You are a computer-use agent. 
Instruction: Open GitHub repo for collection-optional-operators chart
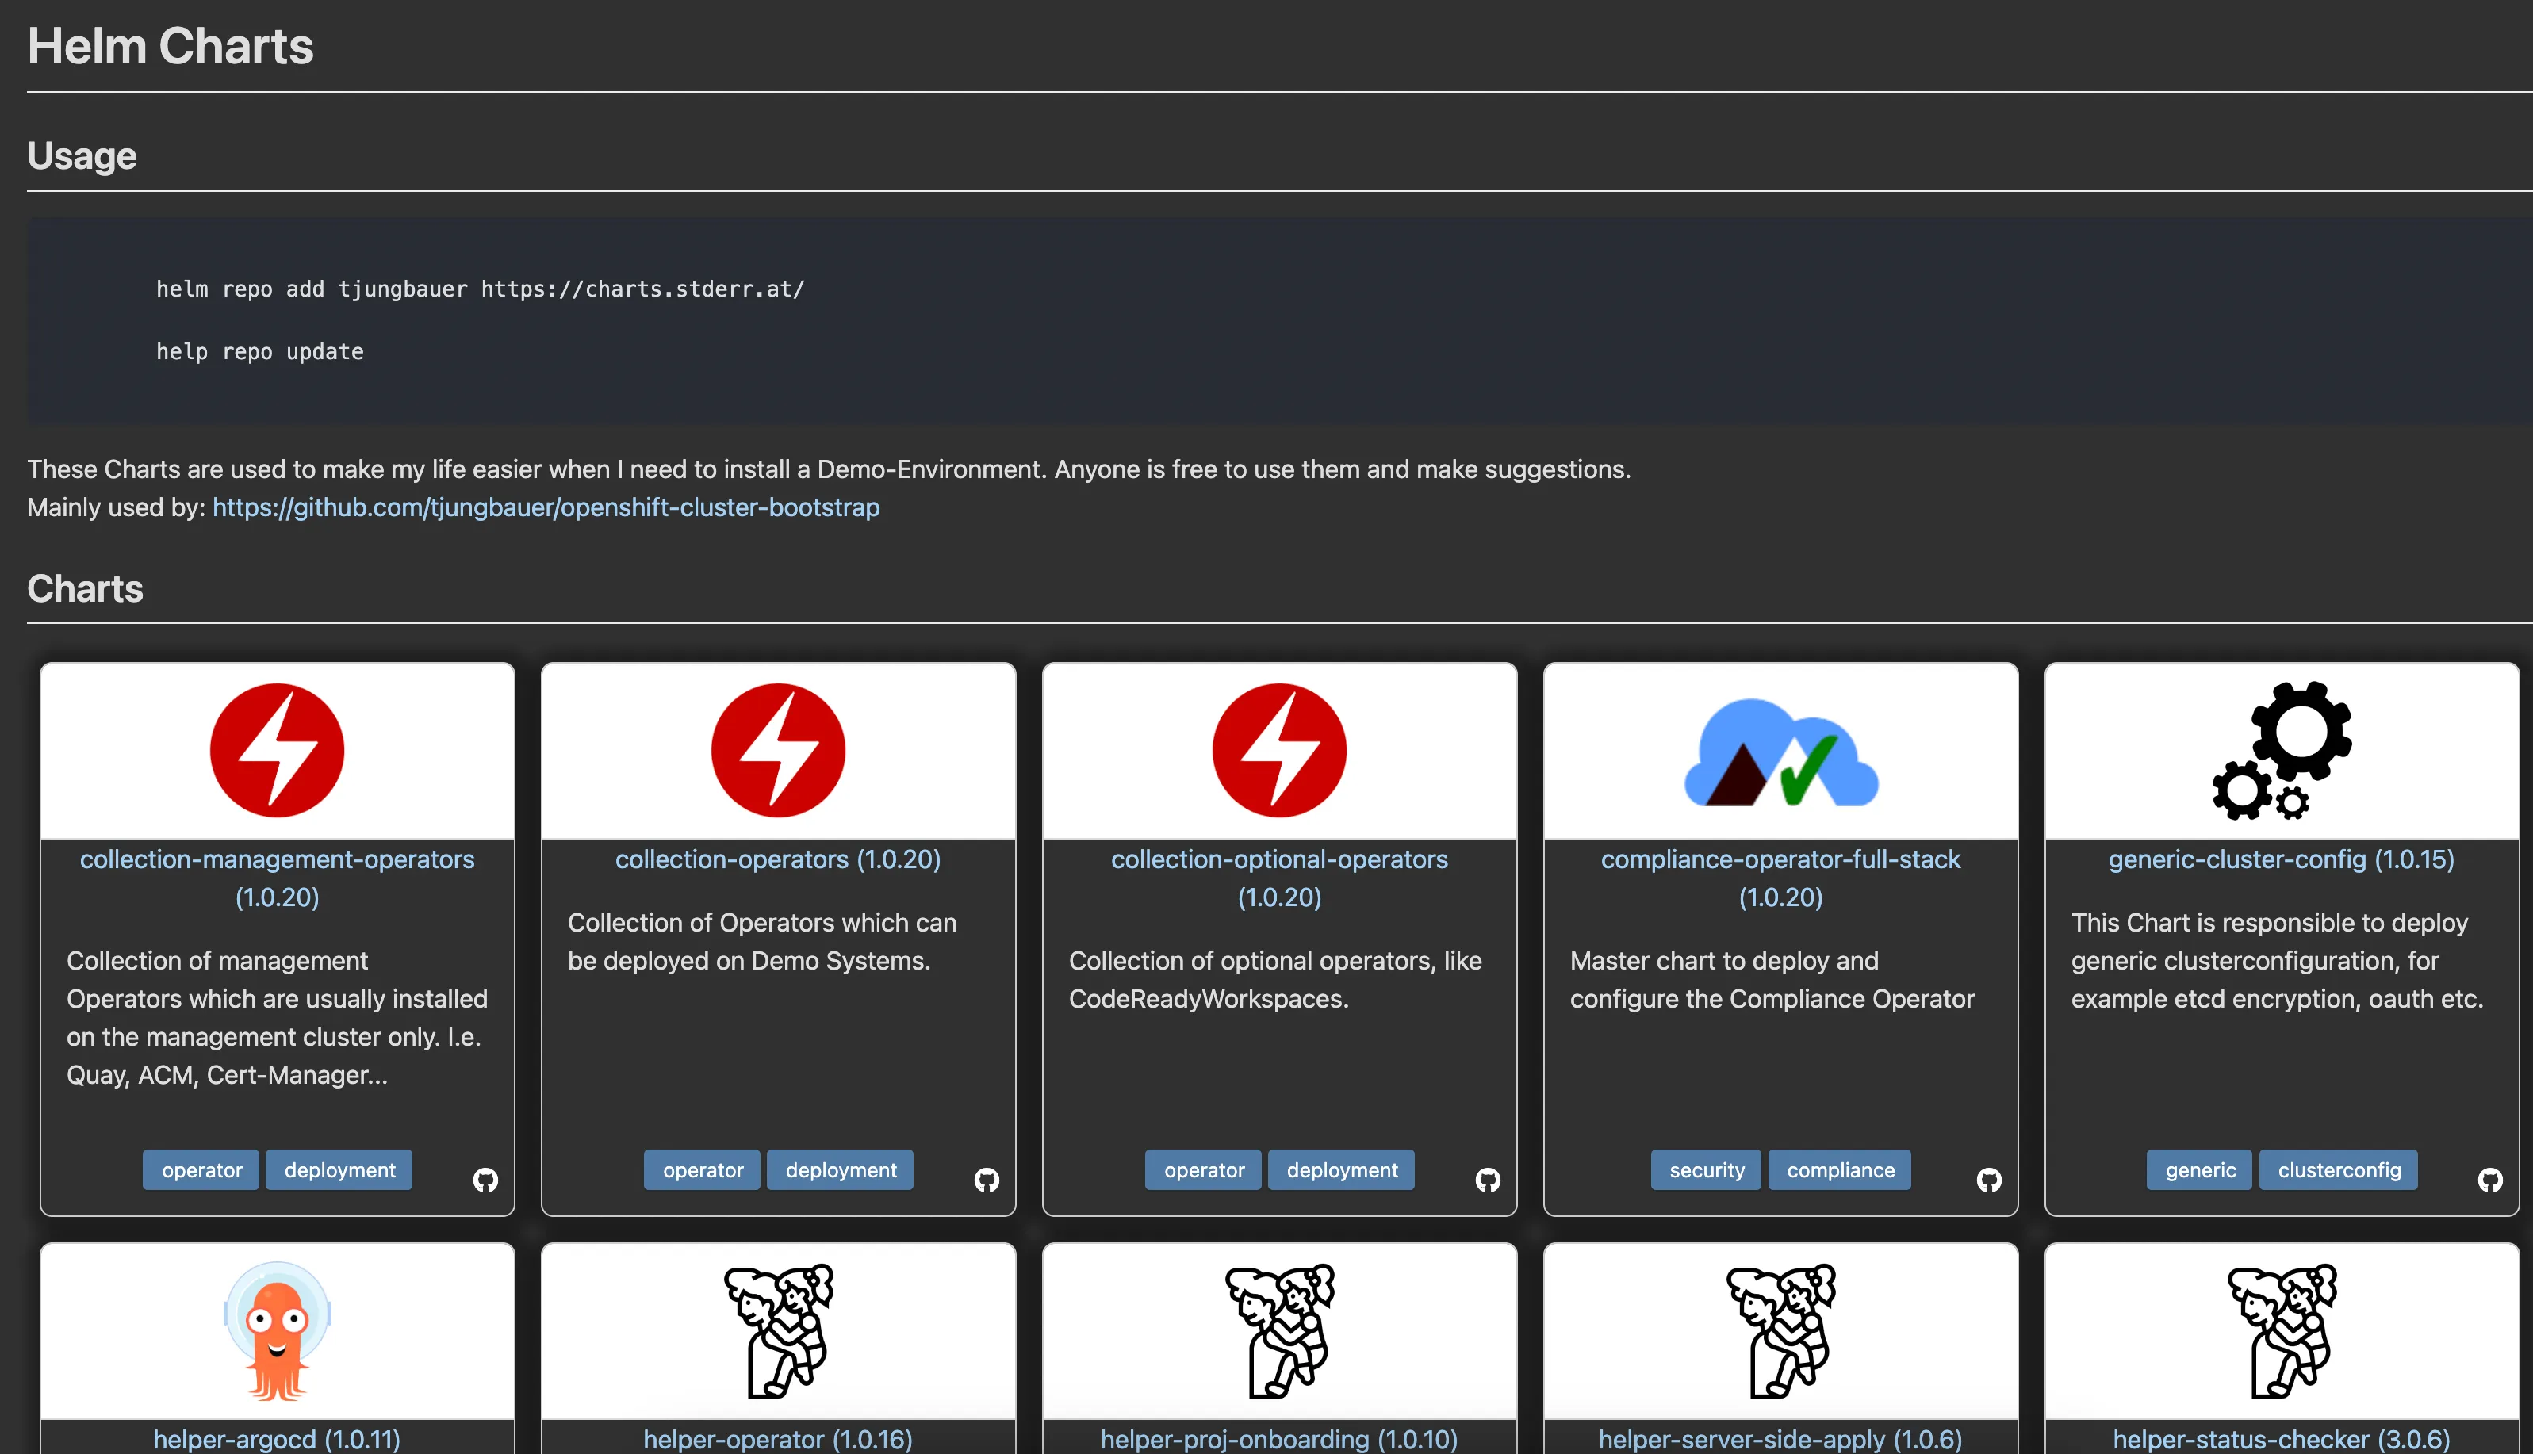[x=1489, y=1180]
